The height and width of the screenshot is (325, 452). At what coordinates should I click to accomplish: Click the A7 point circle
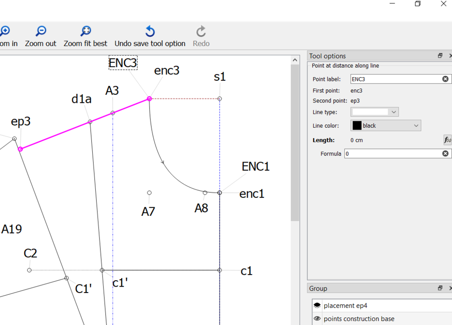[x=149, y=193]
